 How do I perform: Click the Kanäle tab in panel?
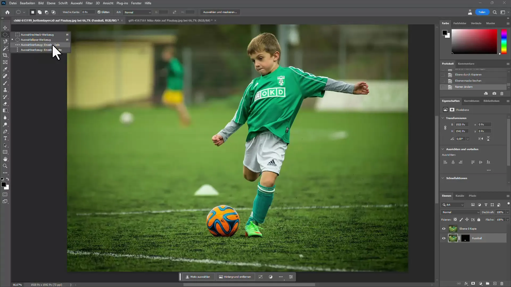point(460,196)
